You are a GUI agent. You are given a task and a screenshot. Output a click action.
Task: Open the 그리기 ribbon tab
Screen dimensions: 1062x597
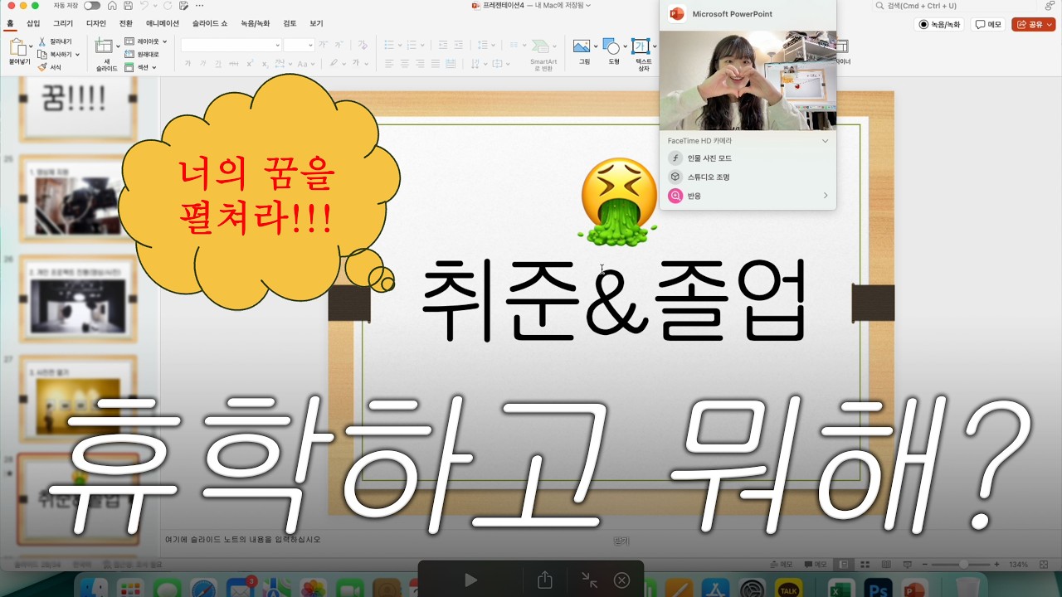[63, 24]
